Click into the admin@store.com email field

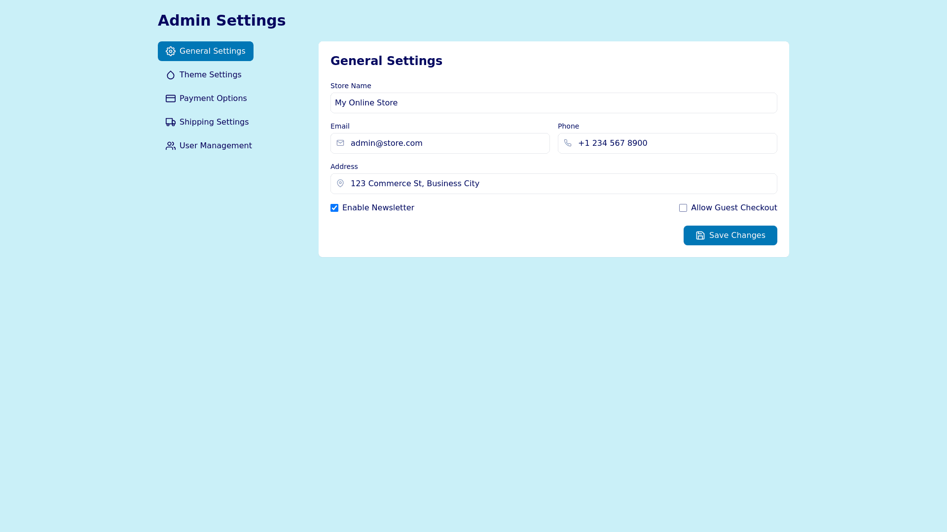pyautogui.click(x=446, y=143)
